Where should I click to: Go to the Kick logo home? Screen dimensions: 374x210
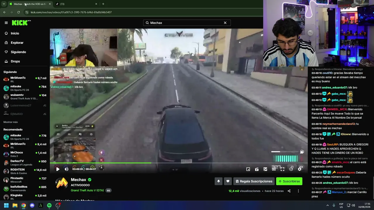[21, 23]
